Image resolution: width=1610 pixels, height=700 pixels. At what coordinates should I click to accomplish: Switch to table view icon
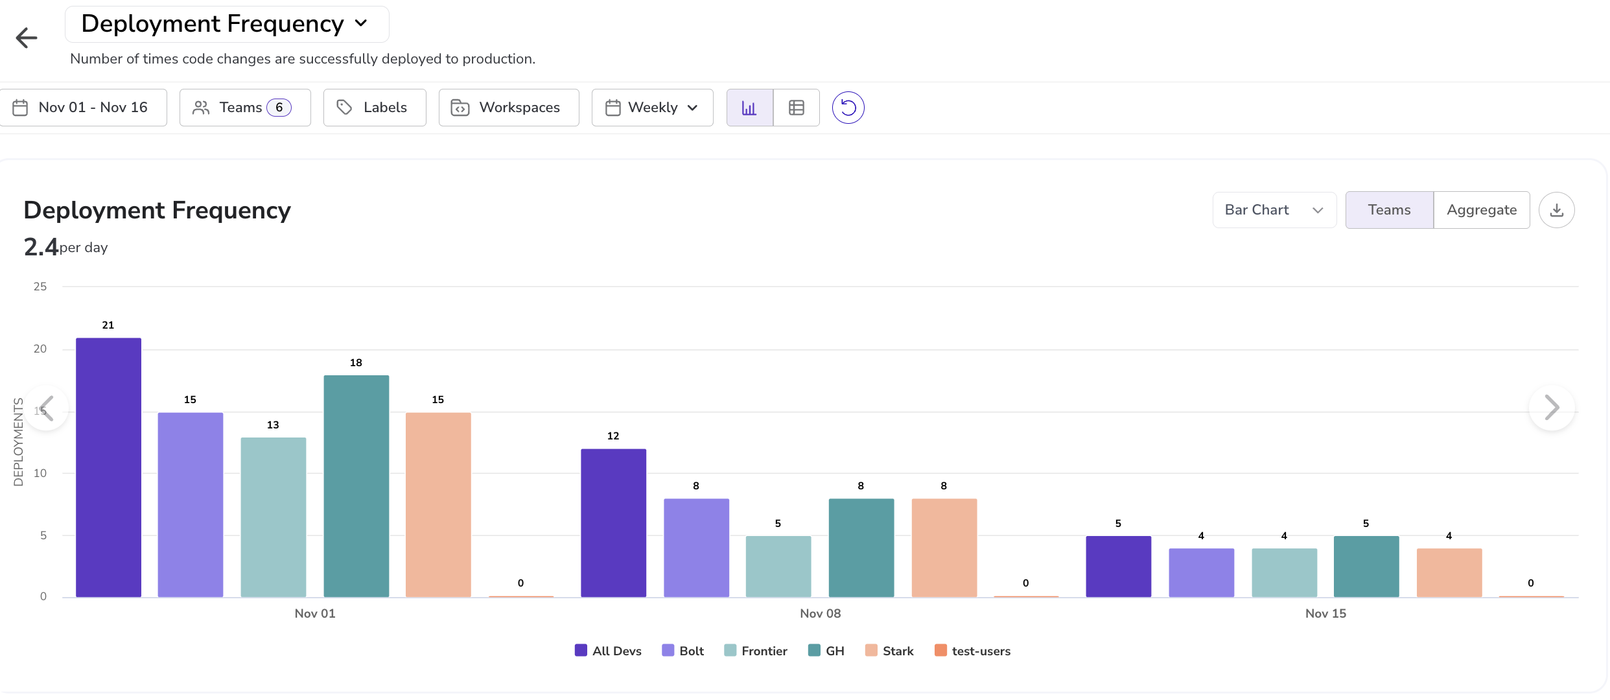(796, 108)
